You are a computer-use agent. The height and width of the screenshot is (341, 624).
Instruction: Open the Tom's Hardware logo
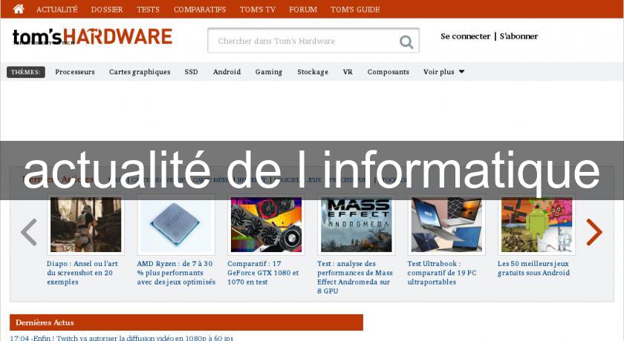click(92, 36)
